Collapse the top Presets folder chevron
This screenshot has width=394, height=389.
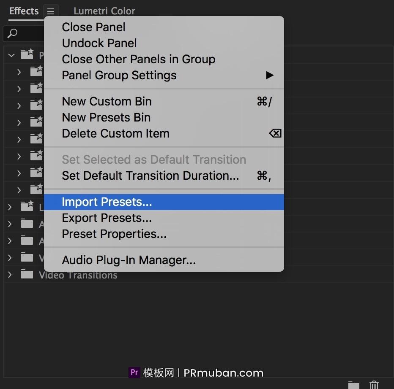(x=11, y=55)
